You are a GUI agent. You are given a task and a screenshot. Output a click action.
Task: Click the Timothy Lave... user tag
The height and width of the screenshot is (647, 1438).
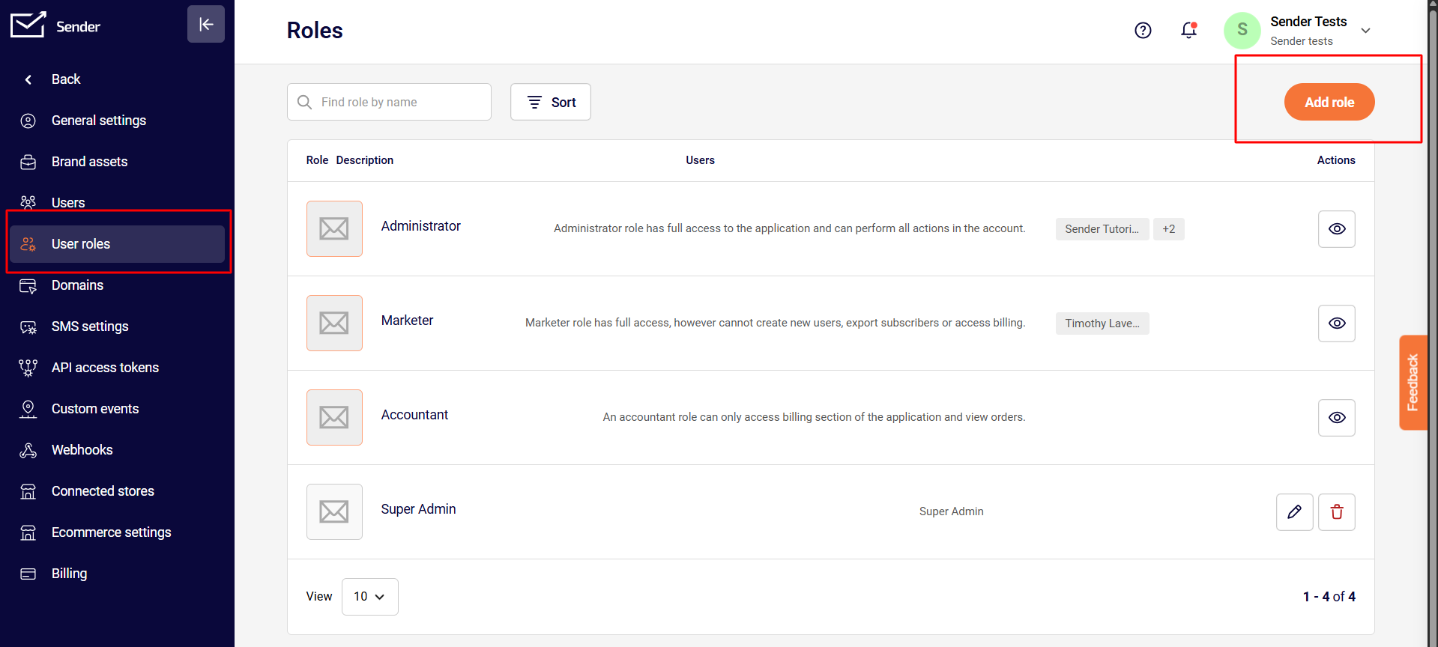tap(1102, 323)
